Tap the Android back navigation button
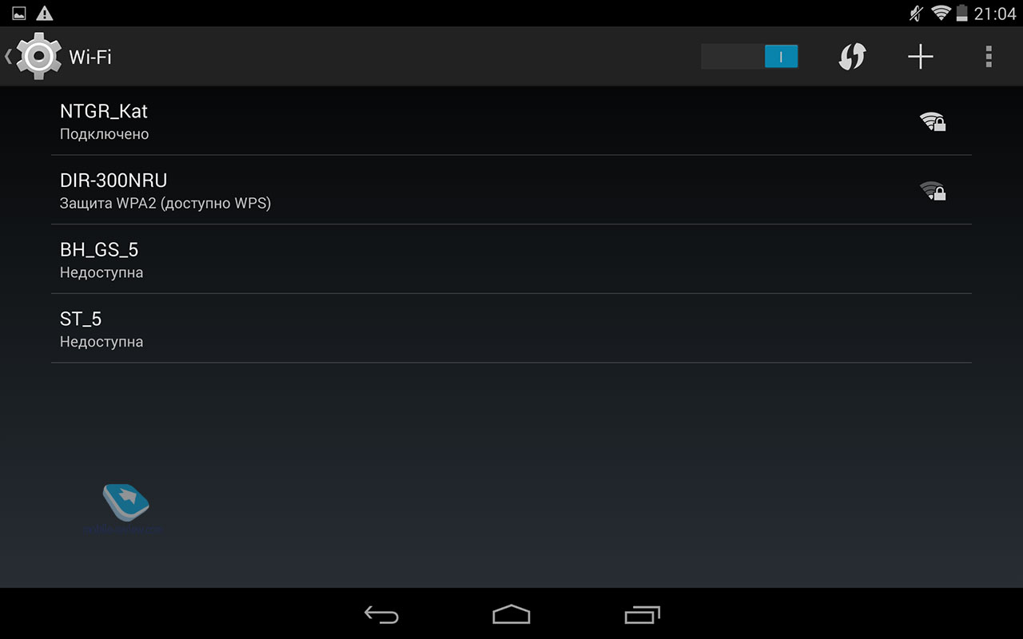 coord(381,614)
